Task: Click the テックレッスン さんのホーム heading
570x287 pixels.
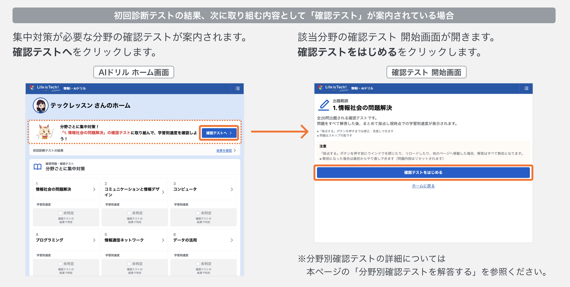Action: pos(90,106)
